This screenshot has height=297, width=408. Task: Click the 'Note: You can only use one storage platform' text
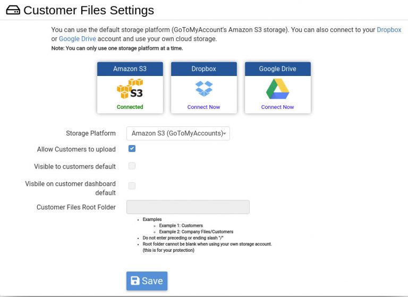(x=117, y=48)
